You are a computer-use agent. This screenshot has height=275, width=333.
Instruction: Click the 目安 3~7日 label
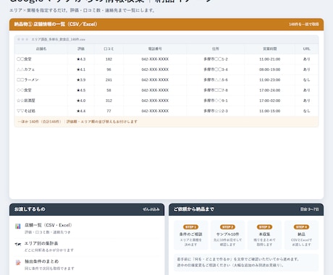pos(309,209)
